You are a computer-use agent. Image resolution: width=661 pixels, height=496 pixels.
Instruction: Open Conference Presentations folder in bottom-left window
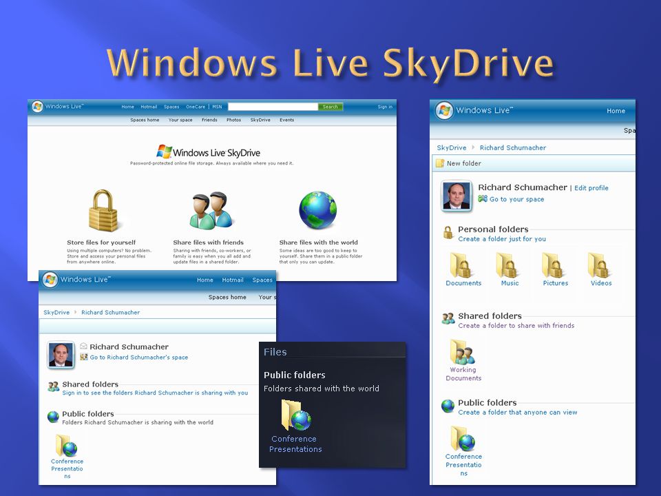67,457
